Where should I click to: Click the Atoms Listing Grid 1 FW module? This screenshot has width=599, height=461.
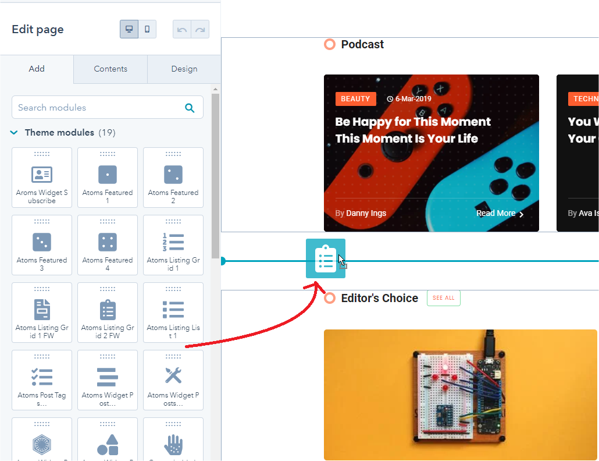(x=42, y=313)
